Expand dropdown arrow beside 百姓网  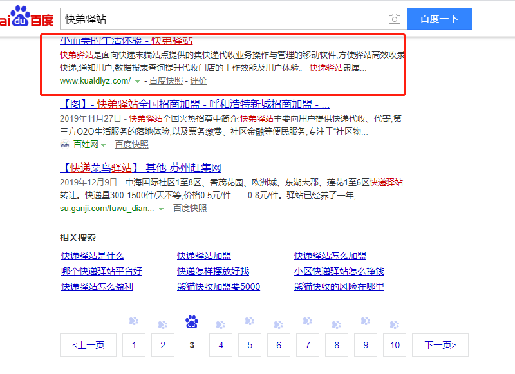tap(103, 145)
